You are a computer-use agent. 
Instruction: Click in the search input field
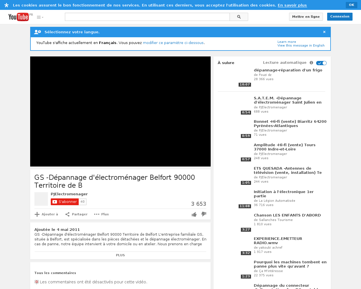point(147,17)
